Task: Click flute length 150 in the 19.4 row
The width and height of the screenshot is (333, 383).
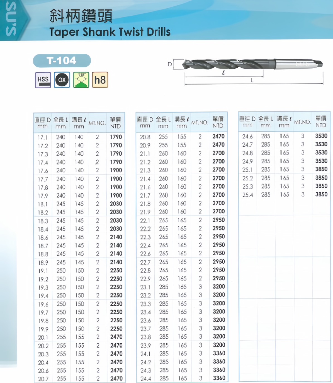Action: click(x=79, y=295)
